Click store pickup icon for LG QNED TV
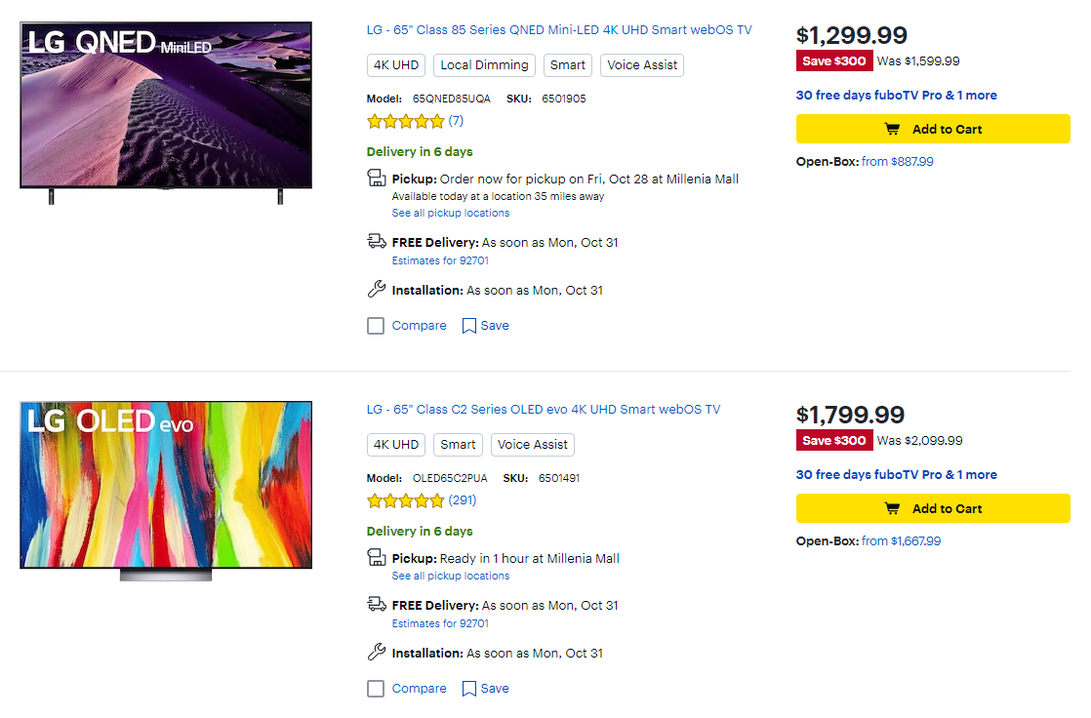 click(377, 179)
